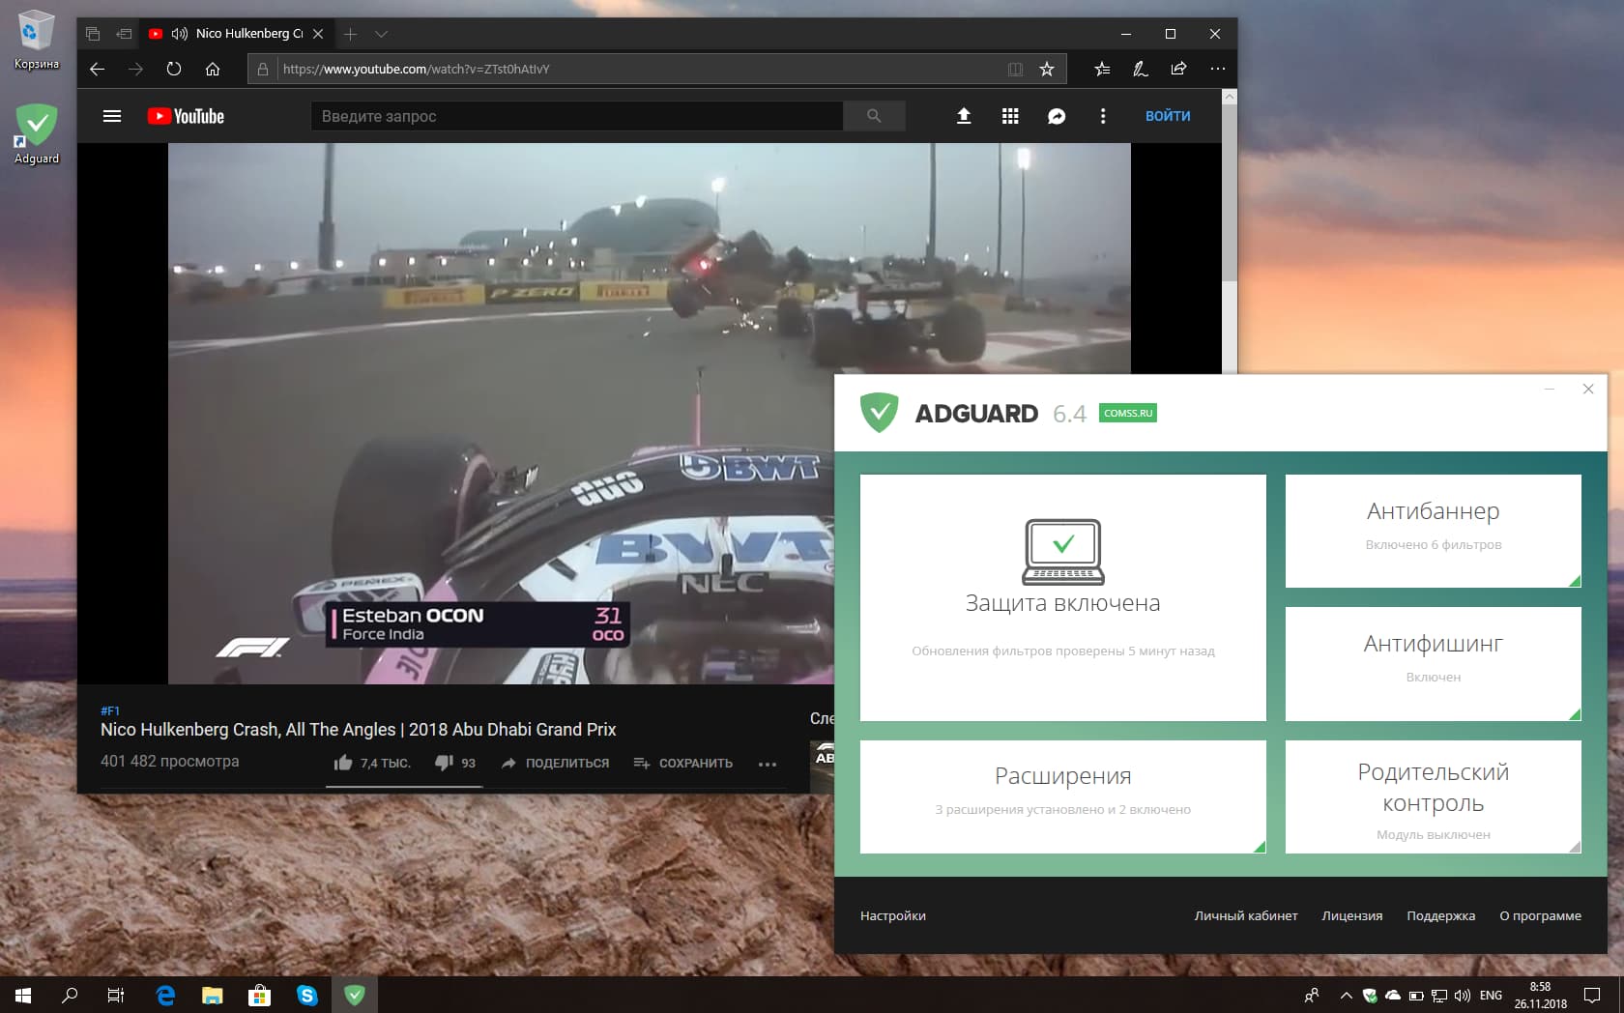Click the Adguard shield logo
This screenshot has height=1013, width=1624.
[x=879, y=413]
